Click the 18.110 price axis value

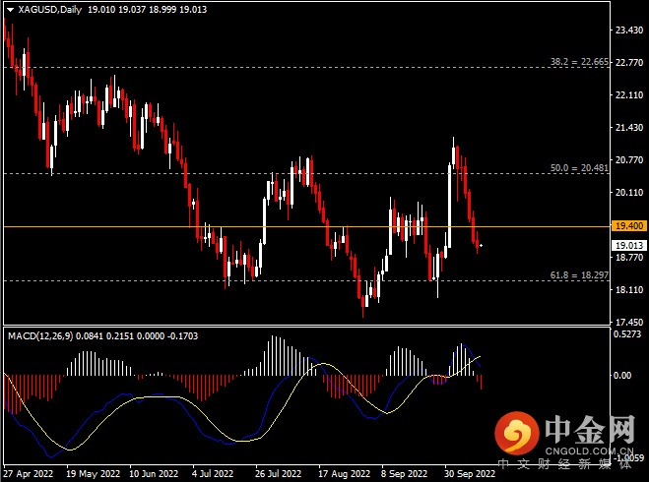(x=629, y=290)
